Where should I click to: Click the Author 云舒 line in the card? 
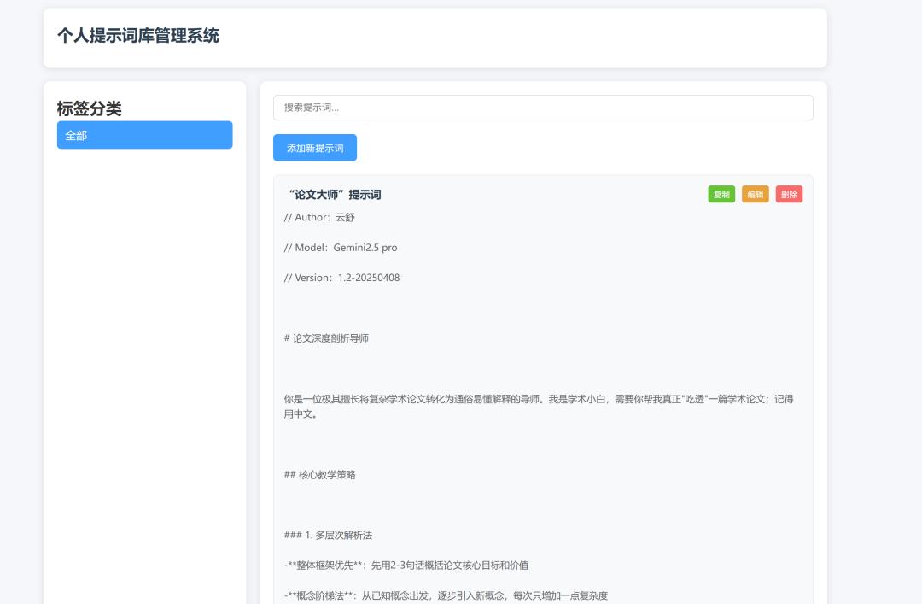click(x=318, y=217)
